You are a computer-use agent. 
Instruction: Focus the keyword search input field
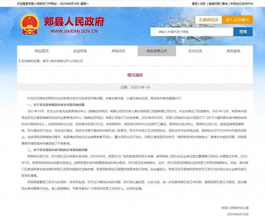point(192,32)
